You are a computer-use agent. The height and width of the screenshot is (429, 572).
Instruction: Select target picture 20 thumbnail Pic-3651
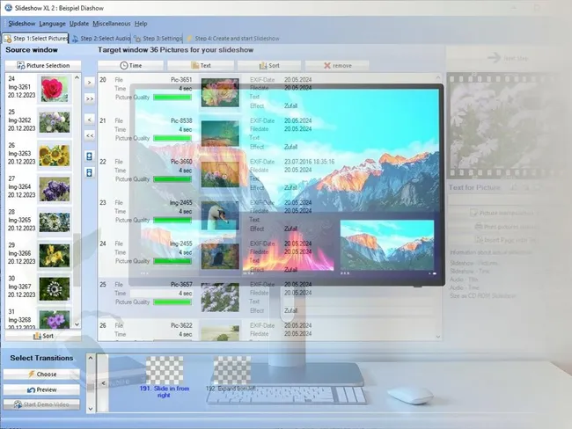[220, 92]
